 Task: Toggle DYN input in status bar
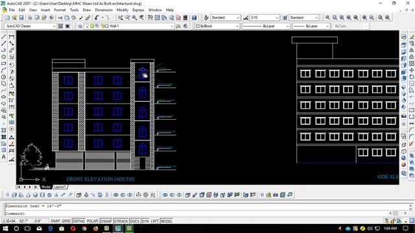[x=145, y=221]
